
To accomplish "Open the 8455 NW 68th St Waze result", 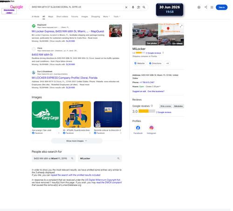I will 42,54.
